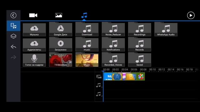Select audio track 1 icon
200x112 pixels.
[x=99, y=85]
